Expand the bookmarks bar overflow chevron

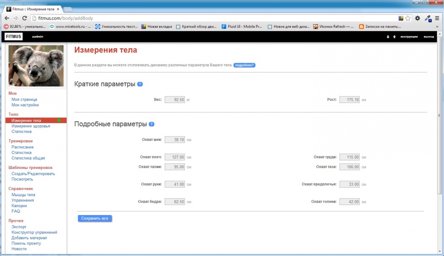pyautogui.click(x=437, y=26)
